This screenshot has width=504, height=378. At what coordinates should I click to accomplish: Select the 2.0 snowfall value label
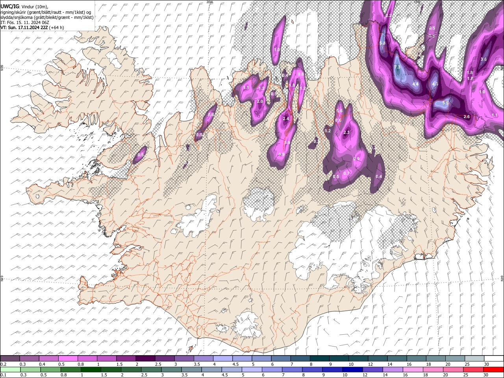[x=260, y=102]
